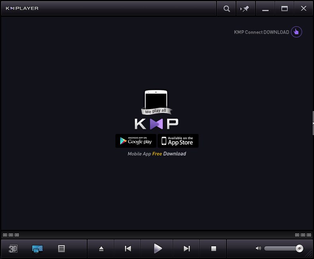Click the eject open file button
The height and width of the screenshot is (259, 314).
tap(101, 249)
